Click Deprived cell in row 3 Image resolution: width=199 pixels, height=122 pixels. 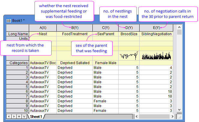coord(75,77)
